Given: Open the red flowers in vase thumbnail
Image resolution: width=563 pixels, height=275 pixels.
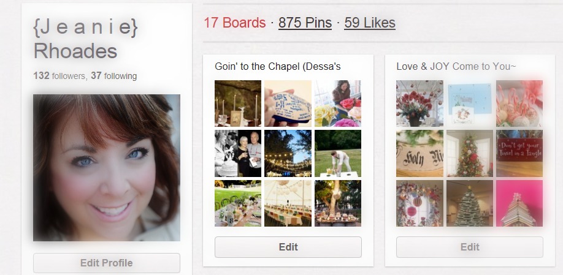Looking at the screenshot, I should point(419,104).
